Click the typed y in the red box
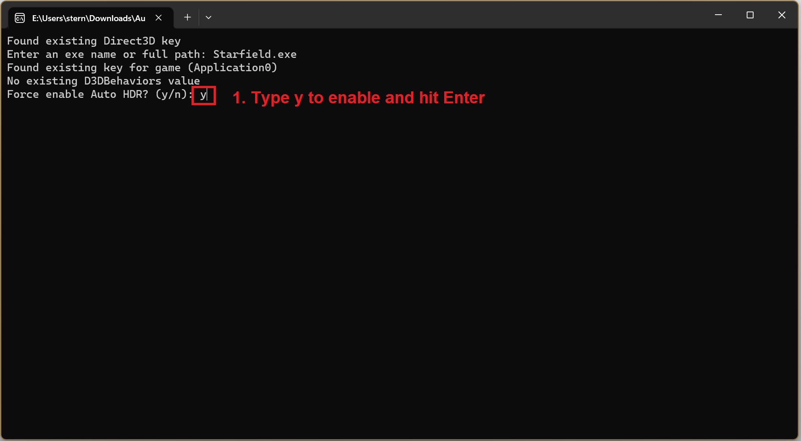801x441 pixels. click(203, 95)
